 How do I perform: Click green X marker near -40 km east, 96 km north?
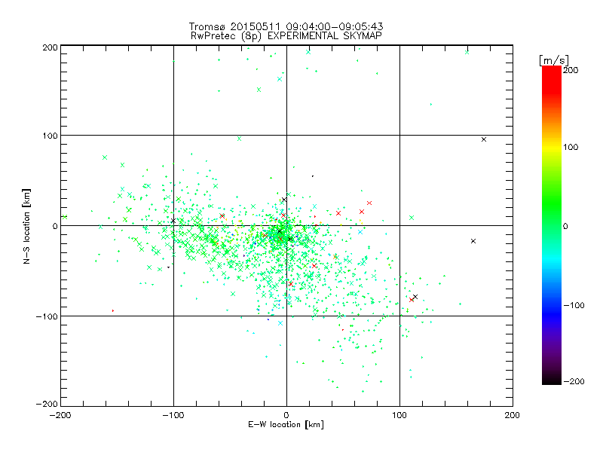239,139
